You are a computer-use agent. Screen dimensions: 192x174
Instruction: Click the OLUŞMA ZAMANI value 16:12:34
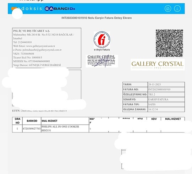click(153, 109)
